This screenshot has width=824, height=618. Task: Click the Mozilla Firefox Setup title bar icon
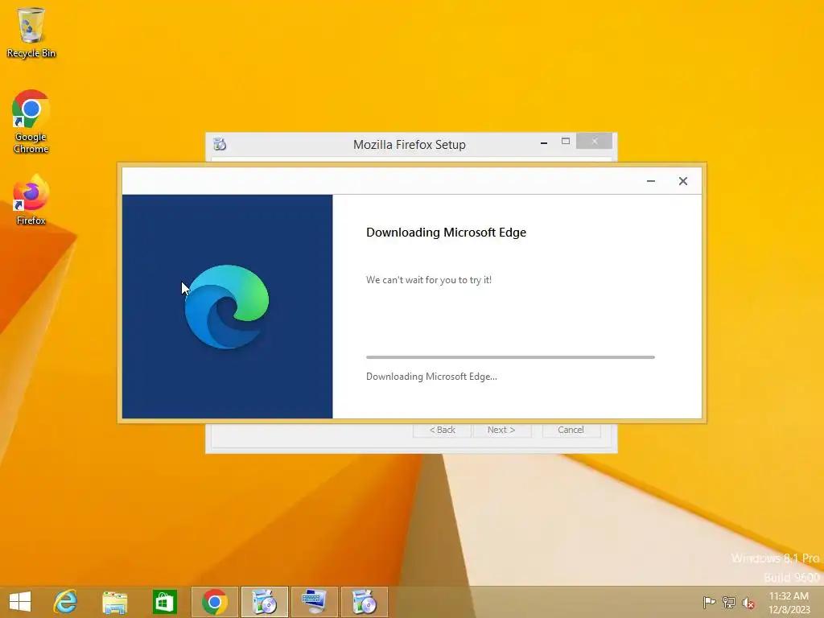pos(220,143)
